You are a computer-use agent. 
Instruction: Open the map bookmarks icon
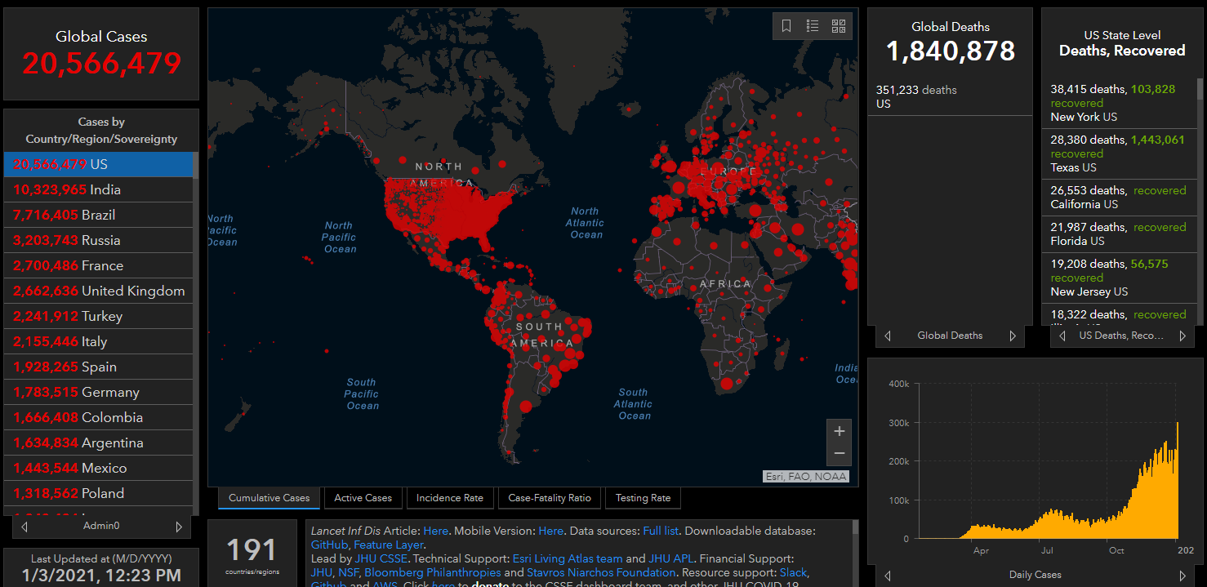coord(786,26)
